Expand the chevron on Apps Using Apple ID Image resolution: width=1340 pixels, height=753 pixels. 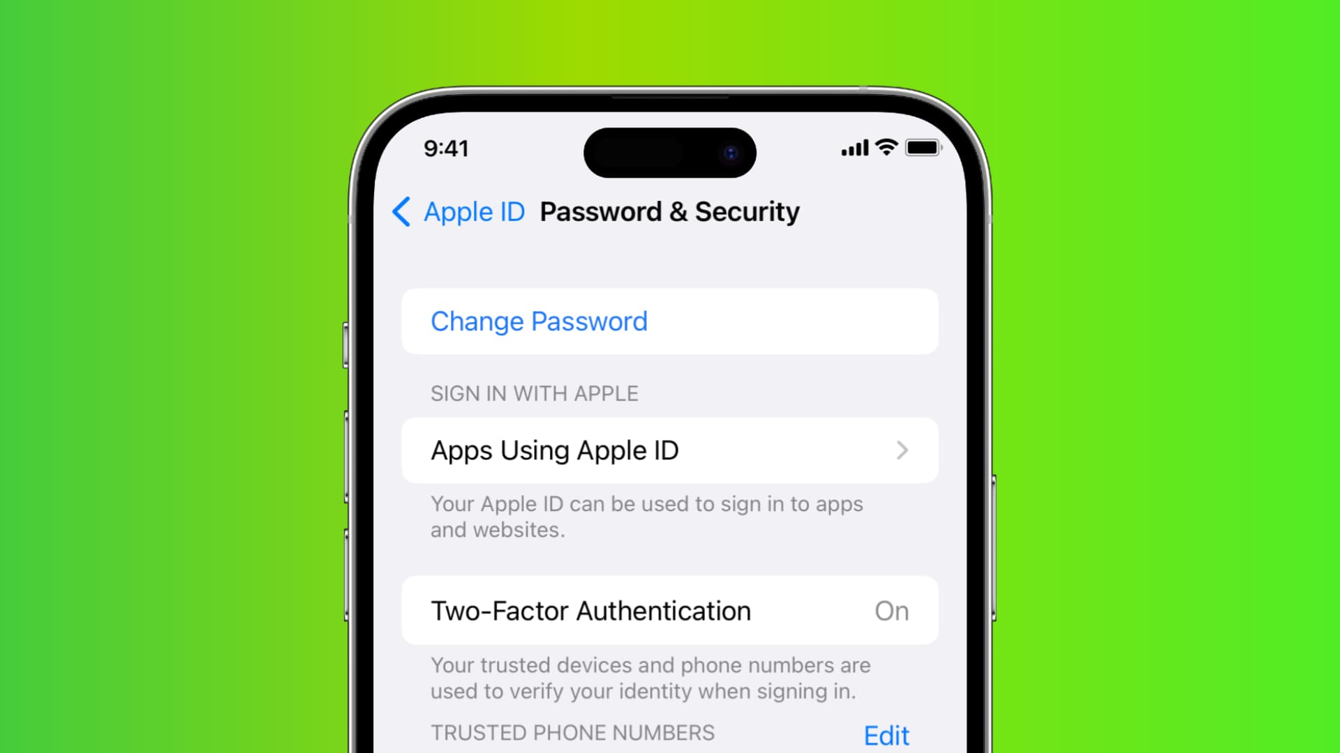(902, 450)
